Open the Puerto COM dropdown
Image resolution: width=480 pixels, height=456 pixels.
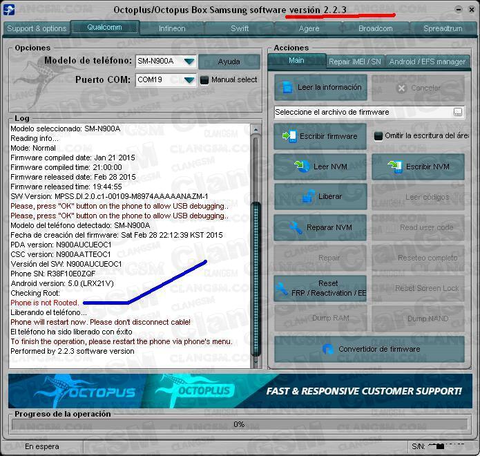click(189, 80)
